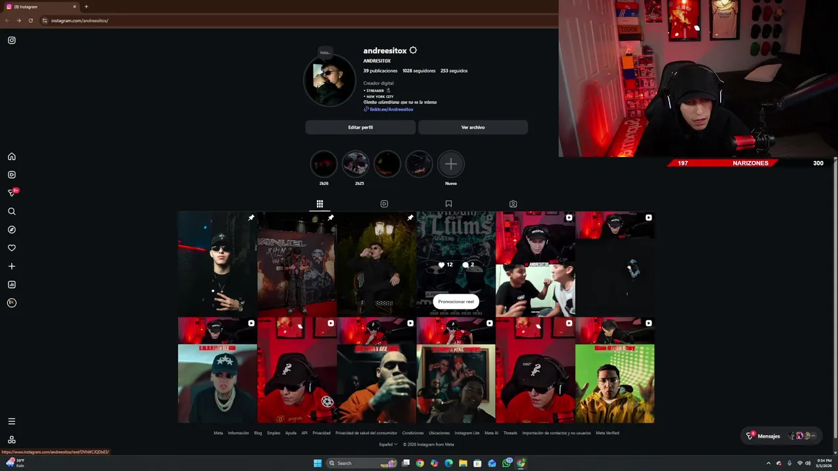Open Threads footer link
The image size is (838, 471).
click(x=510, y=433)
